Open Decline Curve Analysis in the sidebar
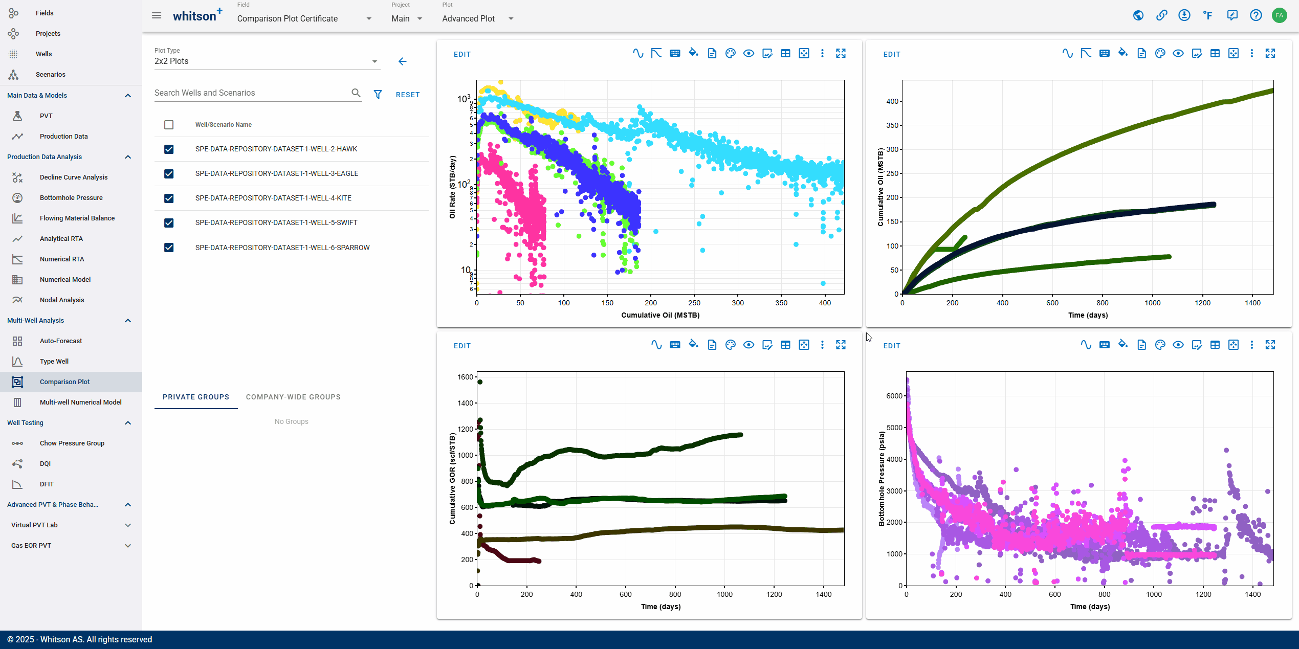The width and height of the screenshot is (1299, 649). [71, 177]
